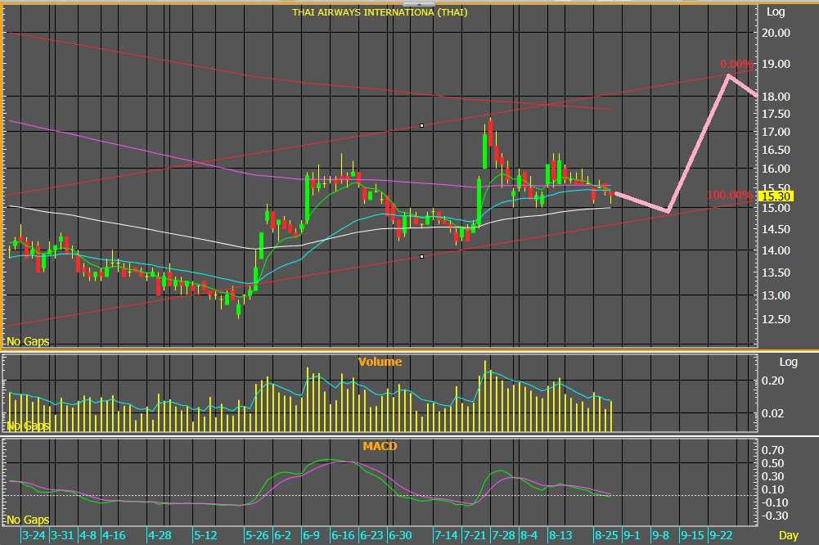
Task: Click No Gaps label in MACD panel
Action: click(28, 520)
